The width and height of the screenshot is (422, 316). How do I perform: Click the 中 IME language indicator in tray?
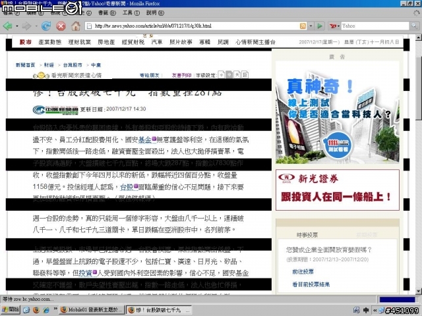366,310
